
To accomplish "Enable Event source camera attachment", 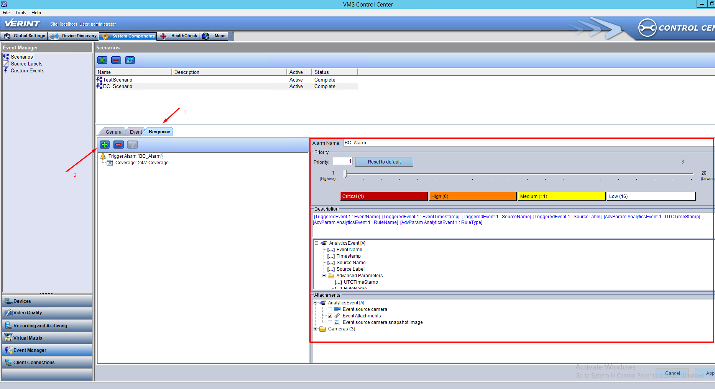I will click(x=330, y=309).
